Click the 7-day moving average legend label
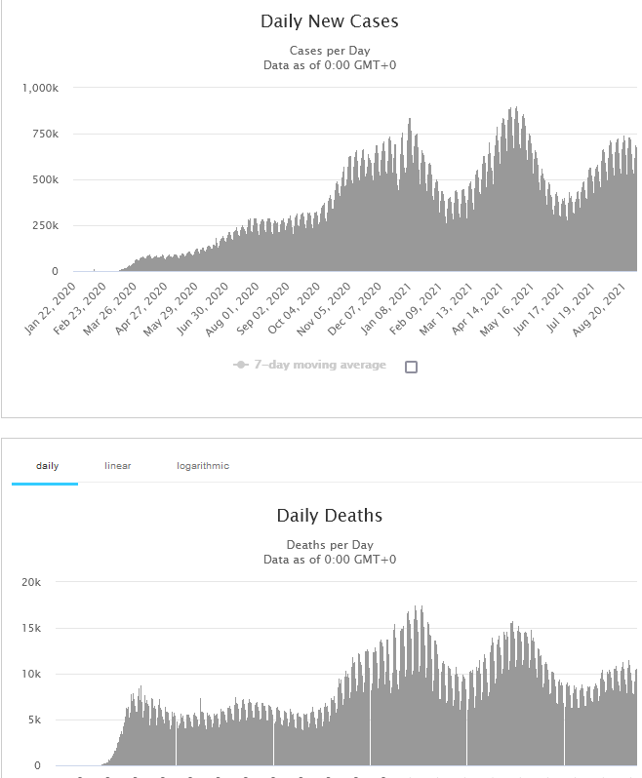The width and height of the screenshot is (642, 778). (321, 366)
